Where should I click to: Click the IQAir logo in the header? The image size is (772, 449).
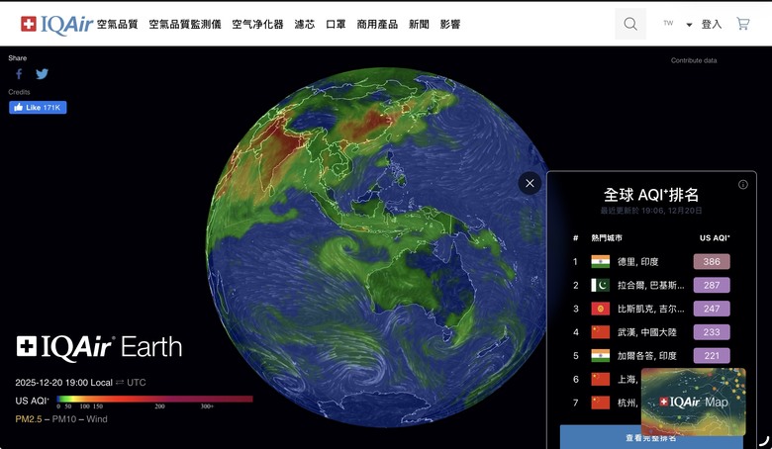tap(56, 24)
